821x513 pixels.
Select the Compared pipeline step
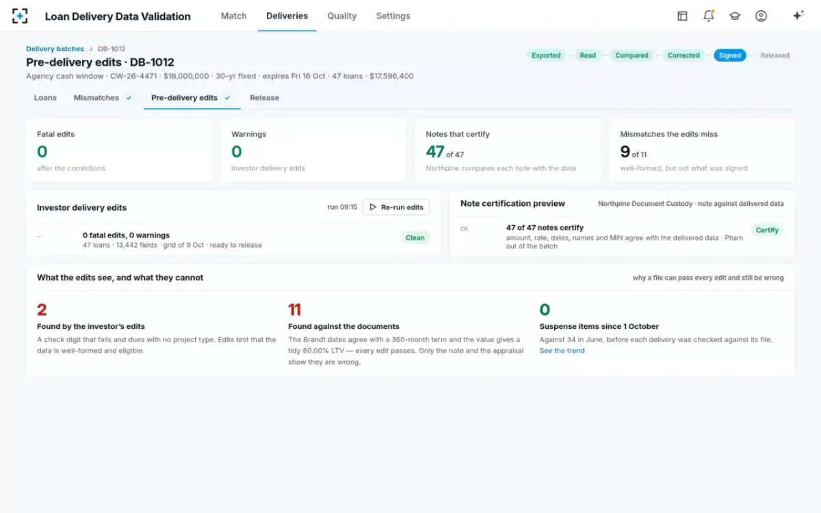631,55
